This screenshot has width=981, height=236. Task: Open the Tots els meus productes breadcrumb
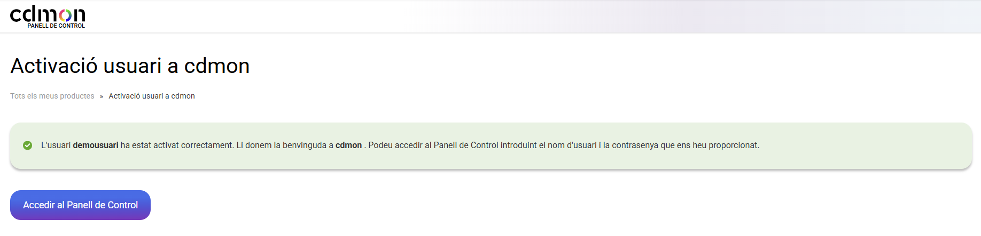tap(52, 96)
